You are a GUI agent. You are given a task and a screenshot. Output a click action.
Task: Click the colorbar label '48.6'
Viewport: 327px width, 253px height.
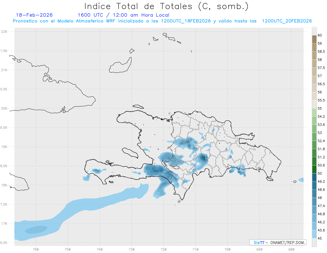pos(321,189)
